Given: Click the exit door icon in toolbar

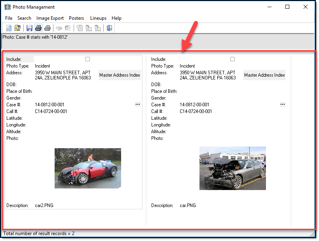Looking at the screenshot, I should click(110, 28).
